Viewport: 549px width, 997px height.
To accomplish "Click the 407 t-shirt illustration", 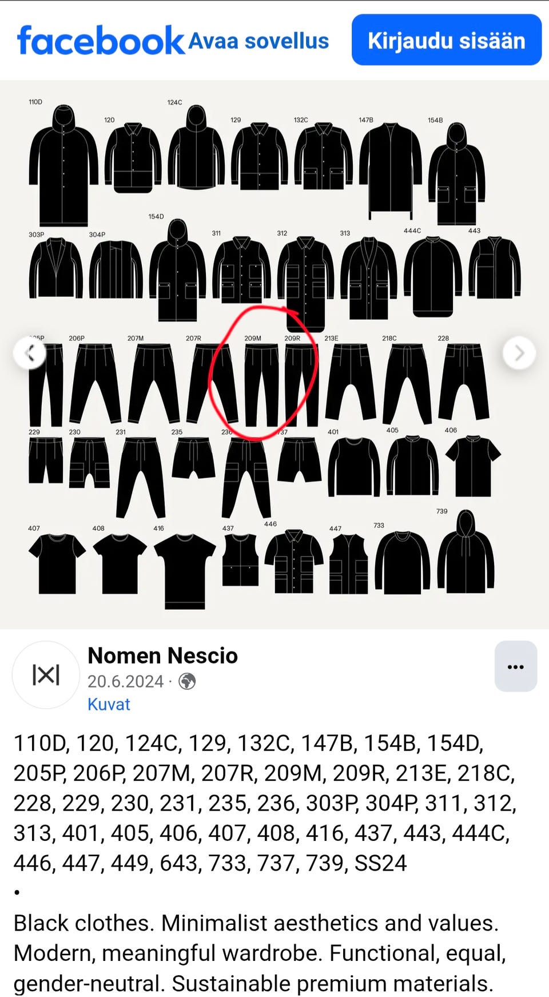I will [x=57, y=563].
